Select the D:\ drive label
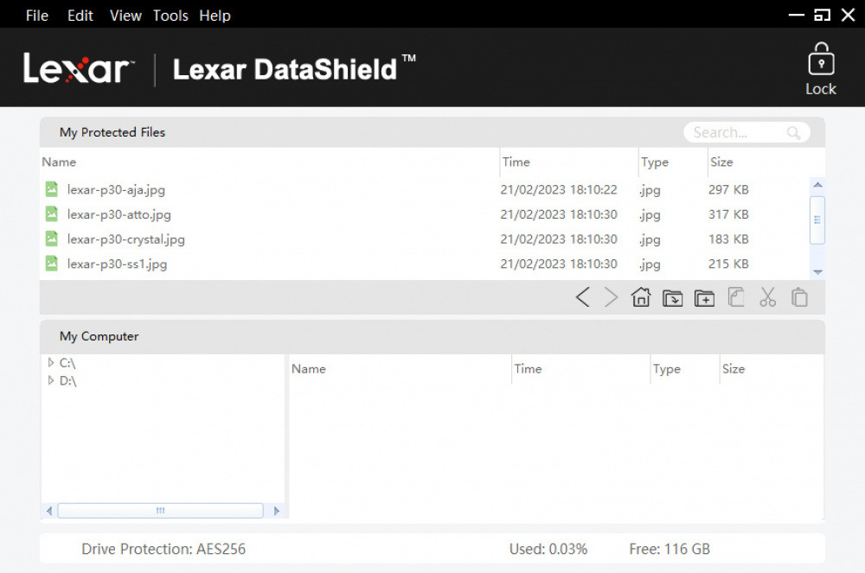The width and height of the screenshot is (865, 573). coord(67,381)
